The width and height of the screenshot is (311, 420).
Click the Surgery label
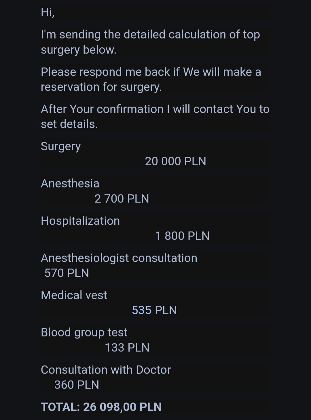(x=61, y=146)
